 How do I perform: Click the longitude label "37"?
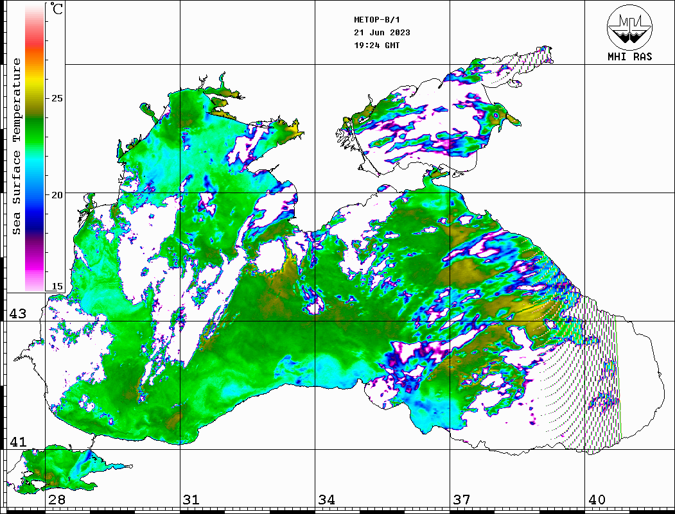tap(462, 499)
